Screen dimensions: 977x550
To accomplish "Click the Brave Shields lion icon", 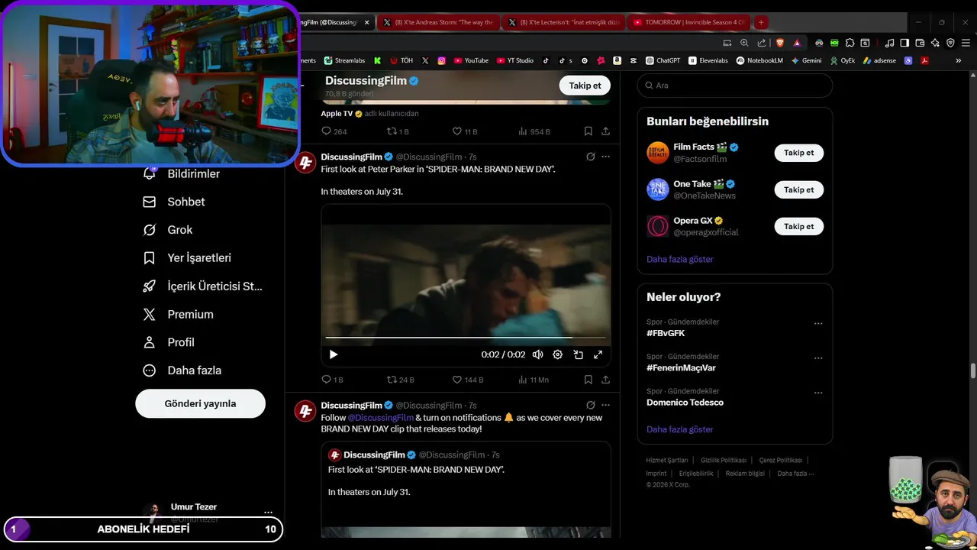I will tap(779, 43).
